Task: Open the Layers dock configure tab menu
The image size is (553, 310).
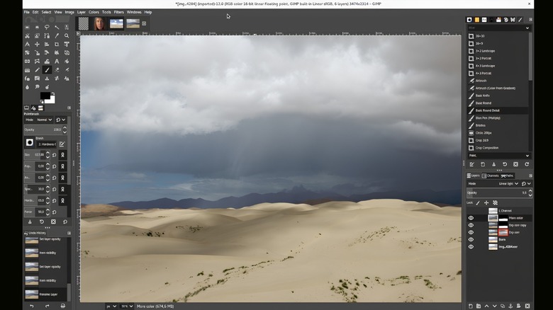Action: 530,176
